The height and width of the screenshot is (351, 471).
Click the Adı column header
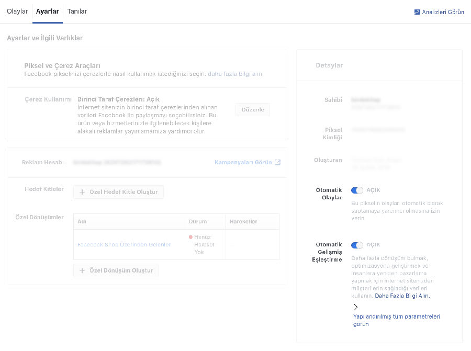[x=82, y=222]
